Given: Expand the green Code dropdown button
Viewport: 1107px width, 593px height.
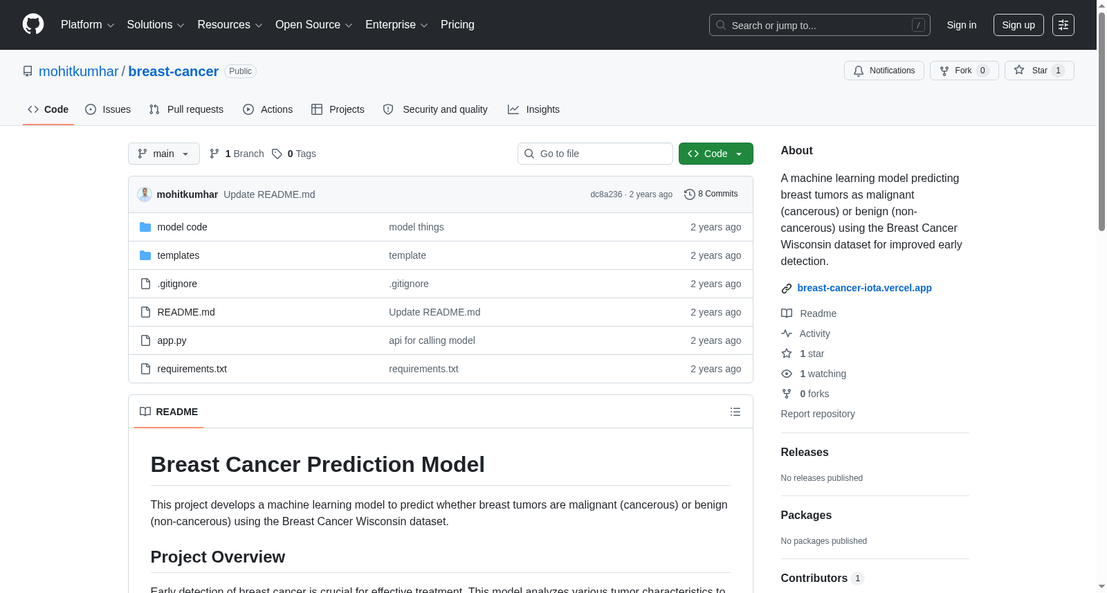Looking at the screenshot, I should click(715, 154).
